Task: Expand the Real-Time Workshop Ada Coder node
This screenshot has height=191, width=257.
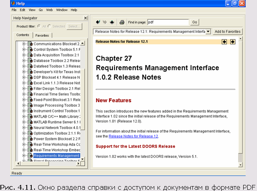Action: point(24,144)
